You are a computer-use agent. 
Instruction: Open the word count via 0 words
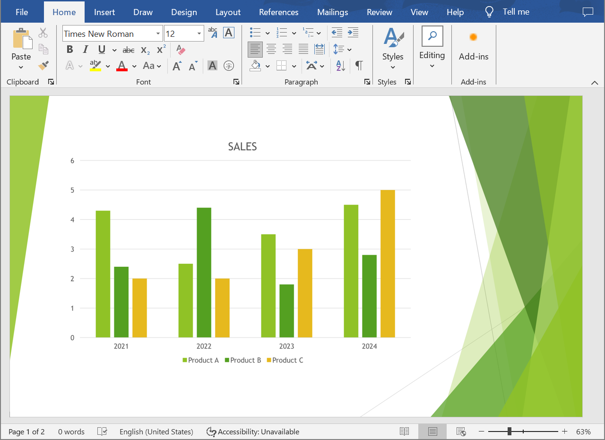click(71, 431)
